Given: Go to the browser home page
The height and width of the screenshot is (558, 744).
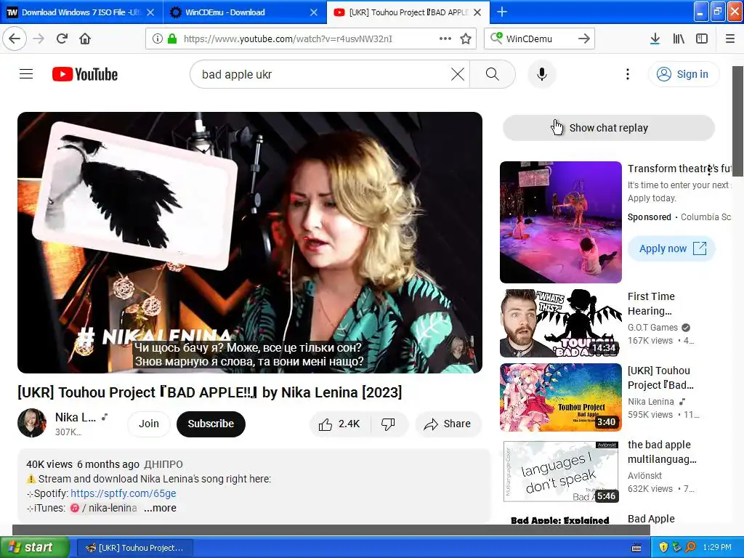Looking at the screenshot, I should [85, 39].
